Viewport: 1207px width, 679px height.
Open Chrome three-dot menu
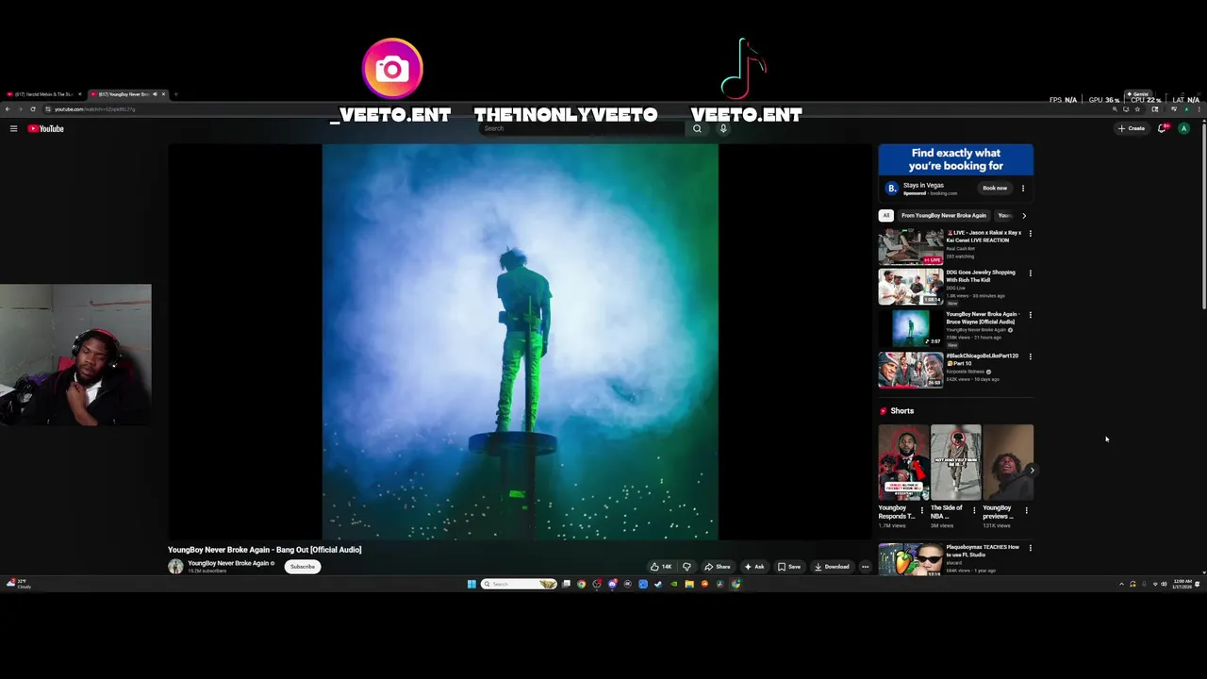(1198, 109)
